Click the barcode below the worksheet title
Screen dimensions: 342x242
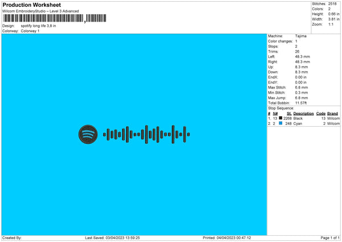pos(55,18)
